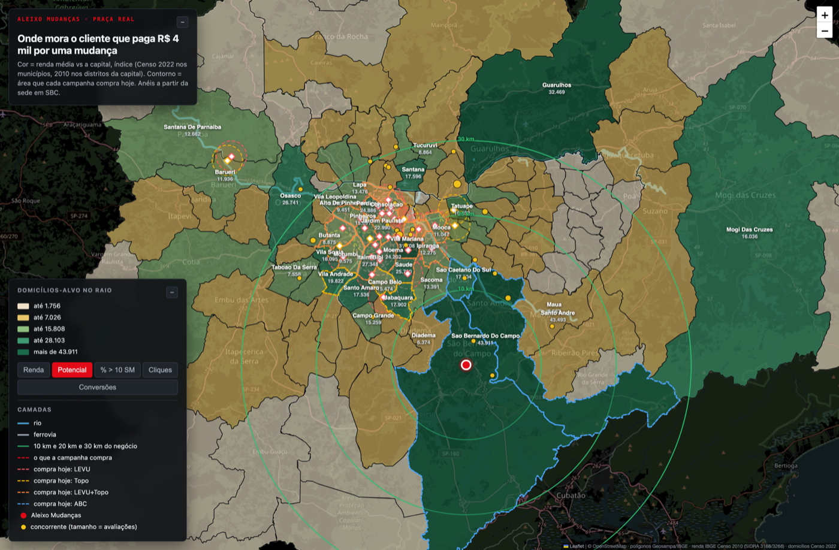The height and width of the screenshot is (550, 839).
Task: Click the yellow diamond marker beside Butanta
Action: 339,246
